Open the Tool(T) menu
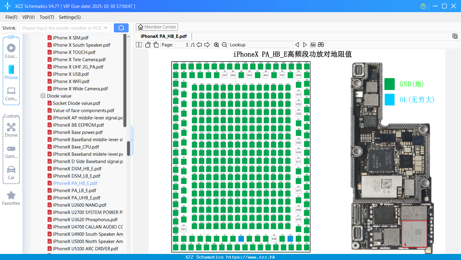The image size is (461, 260). 47,17
